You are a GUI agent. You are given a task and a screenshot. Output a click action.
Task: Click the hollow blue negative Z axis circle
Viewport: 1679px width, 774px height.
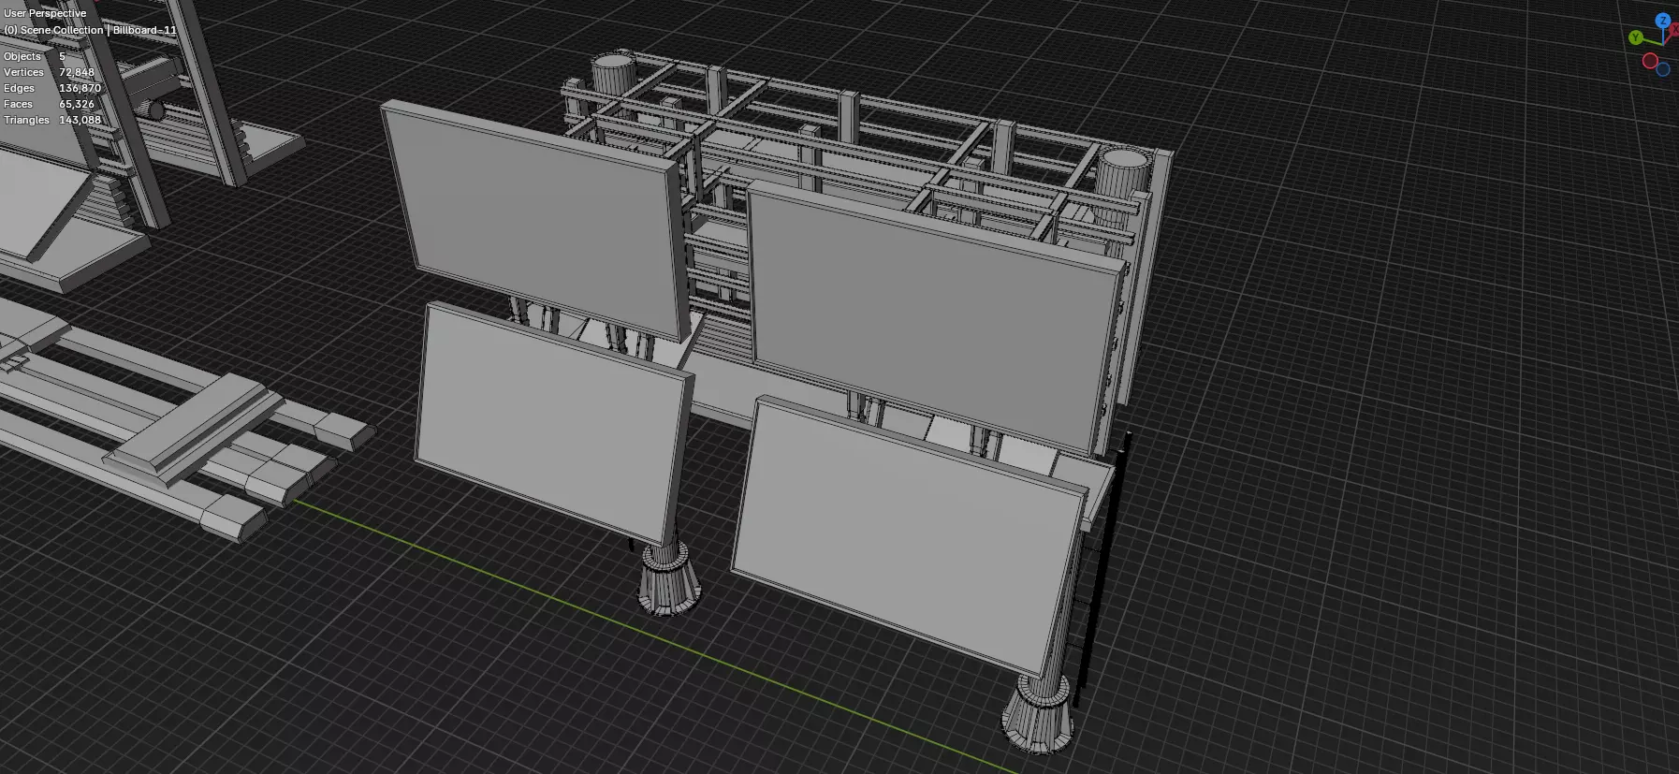coord(1663,68)
